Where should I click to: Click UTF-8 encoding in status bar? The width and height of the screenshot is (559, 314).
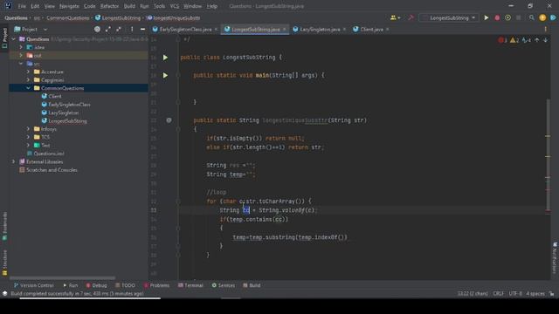(515, 294)
